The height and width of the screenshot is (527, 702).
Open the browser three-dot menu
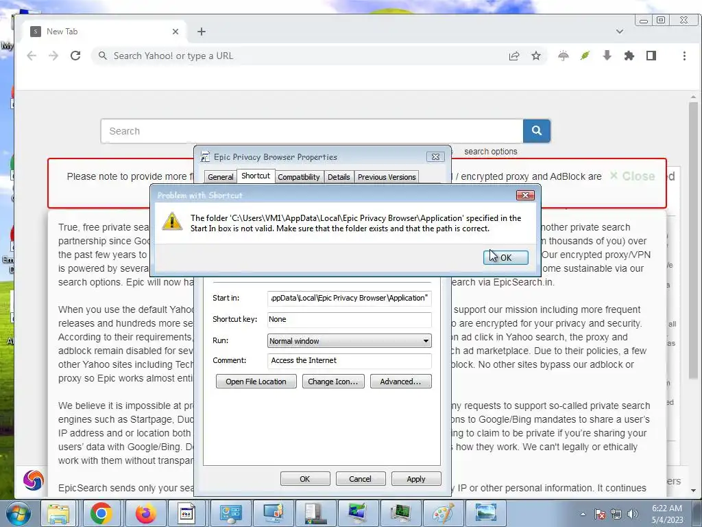pos(684,56)
